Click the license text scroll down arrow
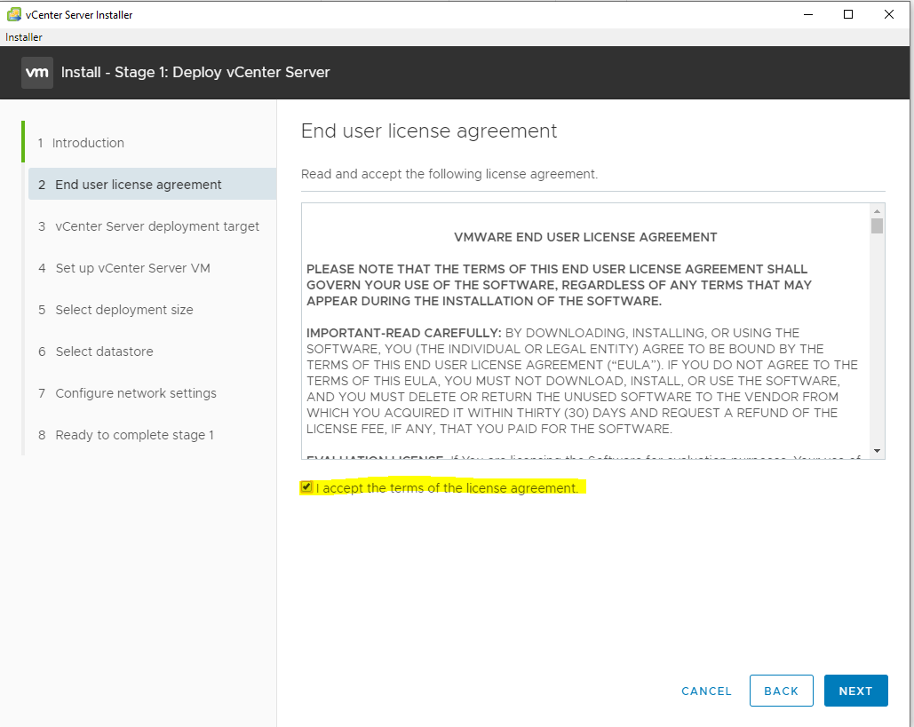This screenshot has height=727, width=914. [877, 451]
